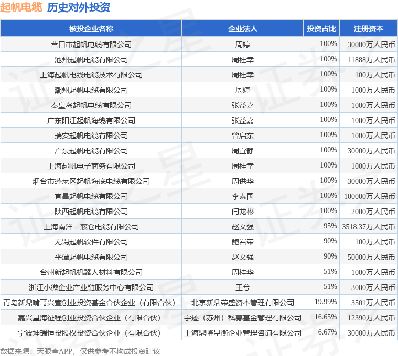Click legal person 周婷 in 潮州 row
The image size is (398, 356).
pyautogui.click(x=243, y=90)
